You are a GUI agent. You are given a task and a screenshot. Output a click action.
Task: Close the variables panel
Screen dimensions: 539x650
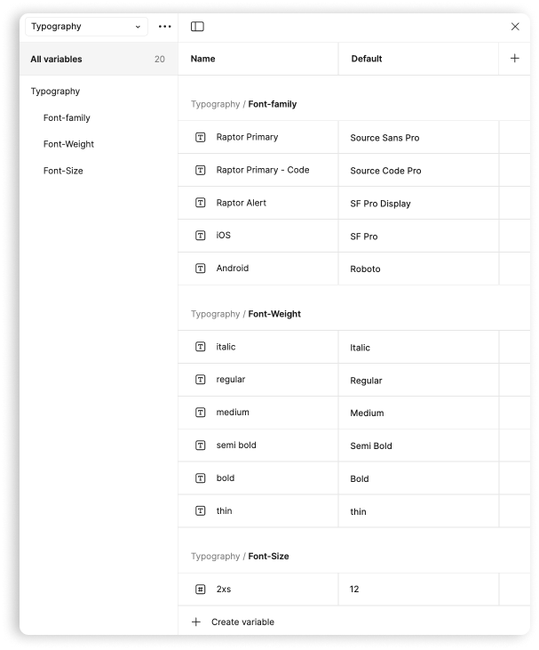click(x=515, y=27)
